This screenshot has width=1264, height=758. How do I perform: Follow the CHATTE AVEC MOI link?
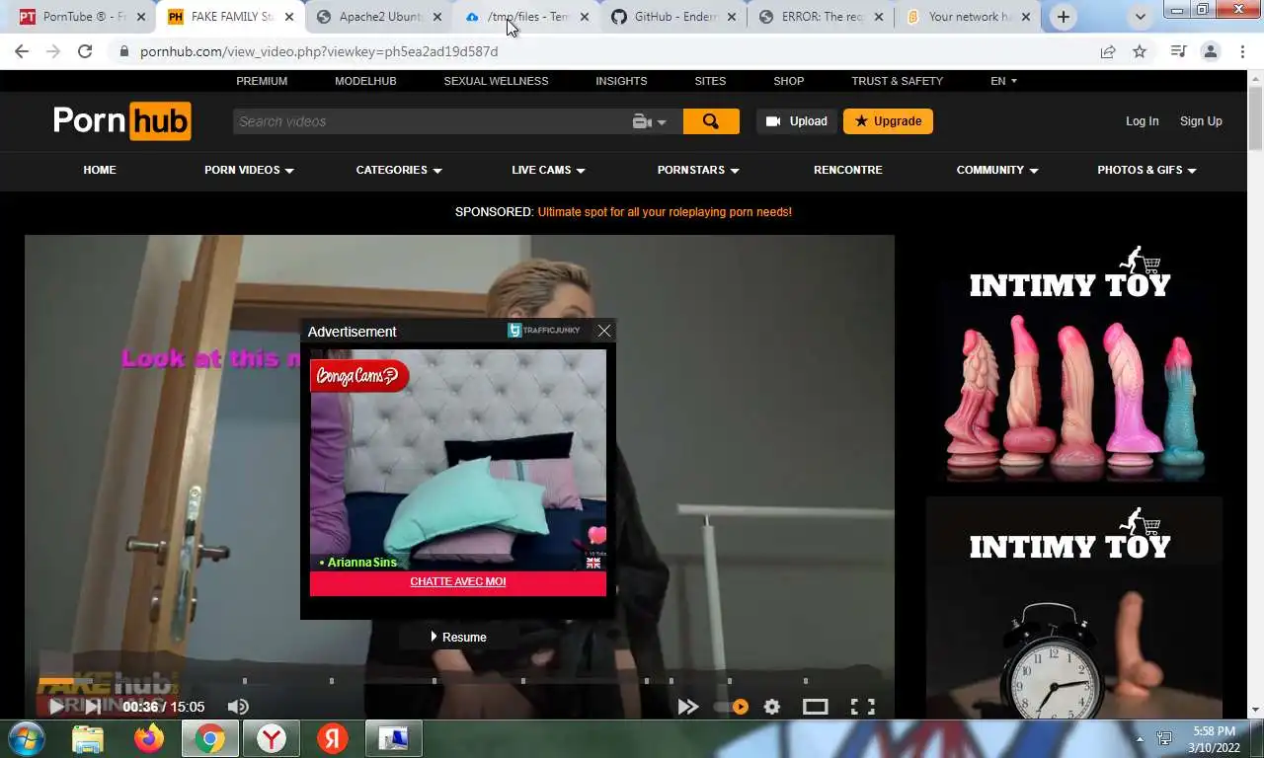[x=458, y=581]
